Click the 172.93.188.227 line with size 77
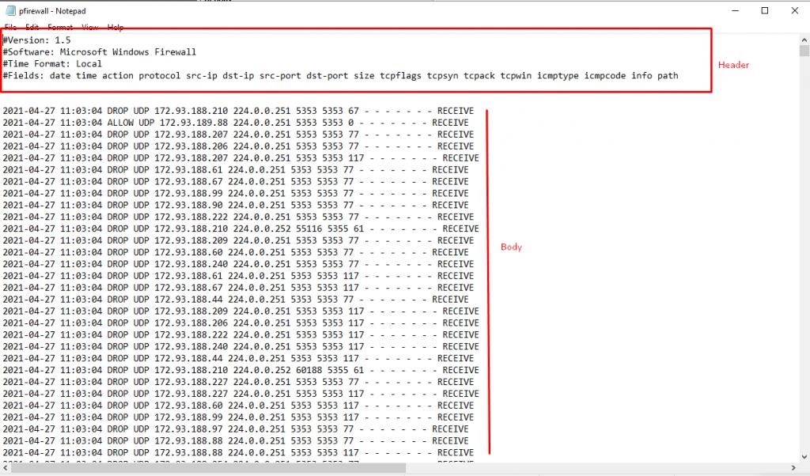 tap(238, 382)
